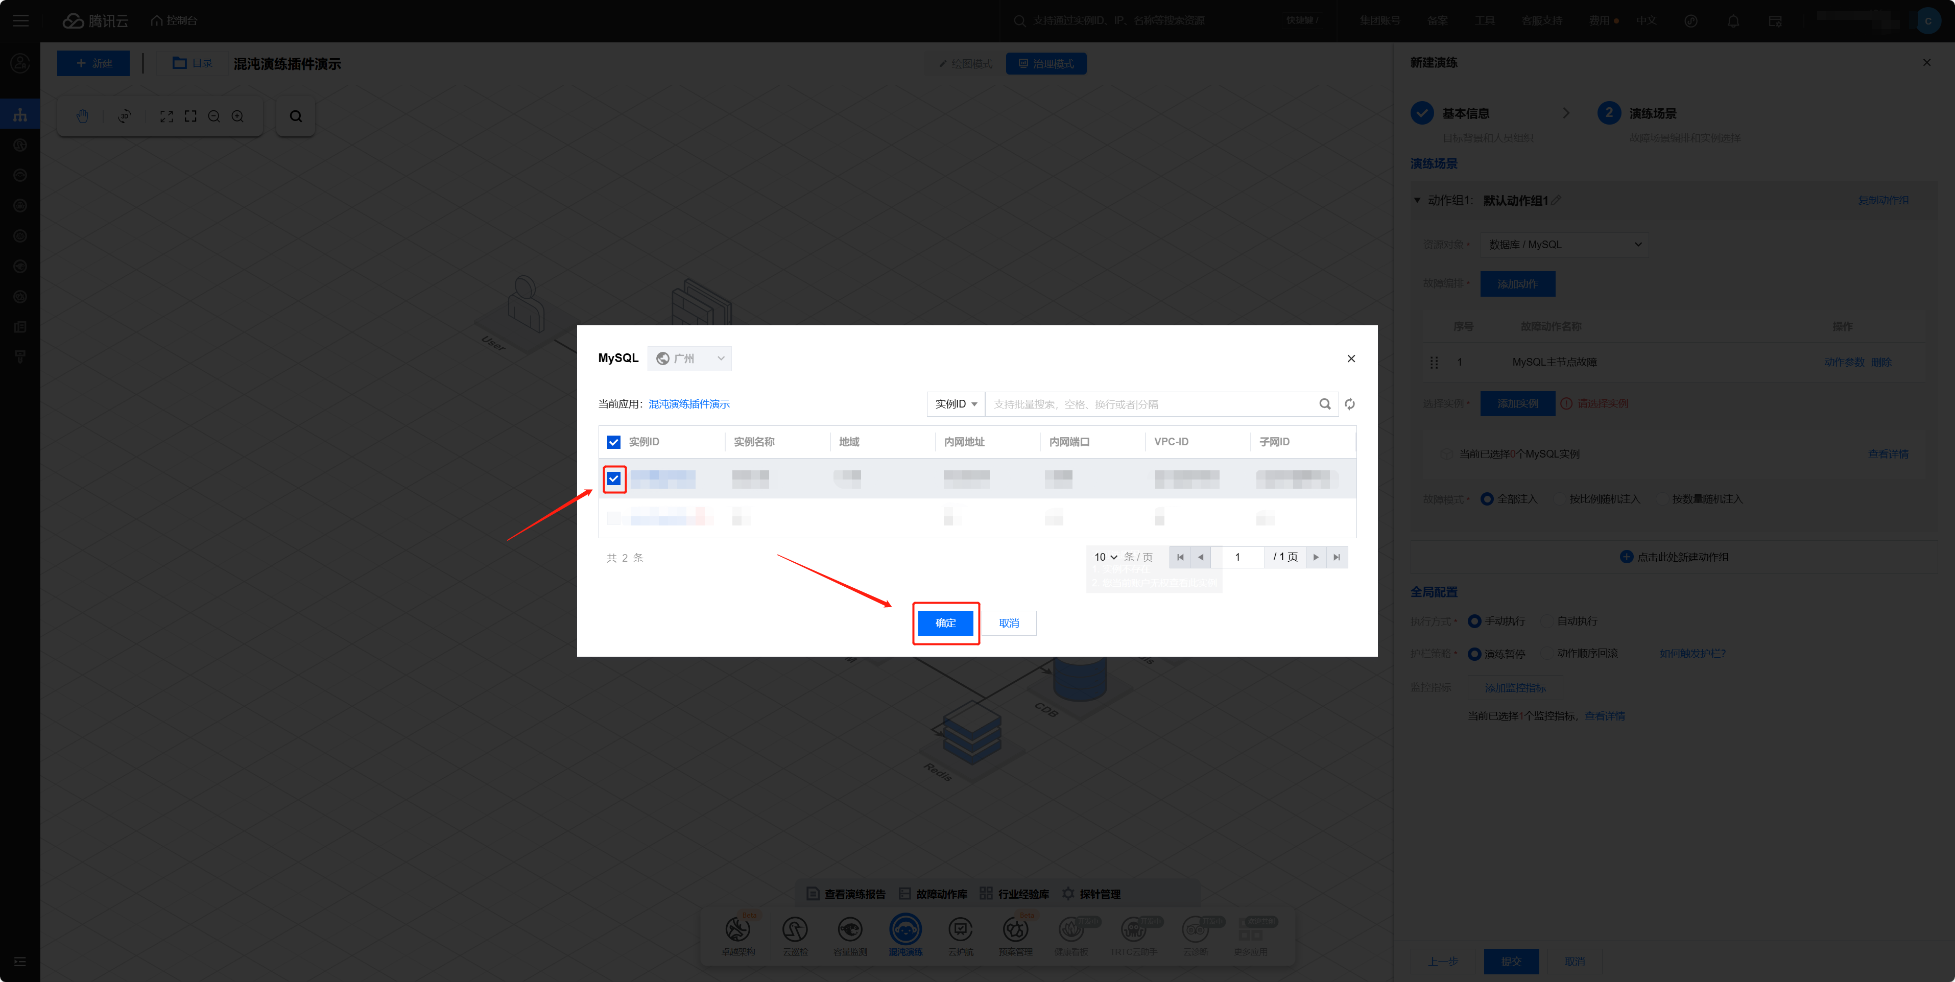This screenshot has width=1955, height=982.
Task: Click 点击此处新建动作组 link
Action: (1674, 557)
